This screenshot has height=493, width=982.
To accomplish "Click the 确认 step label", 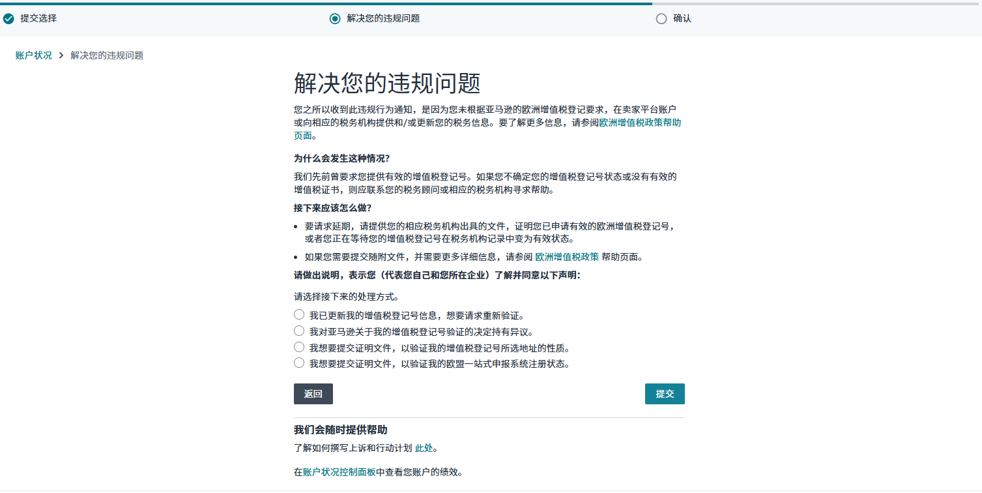I will click(682, 19).
